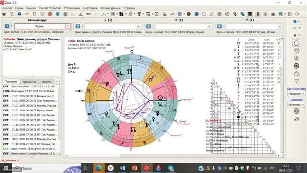The height and width of the screenshot is (173, 307).
Task: Click the horizontal bar toolbar icon
Action: pyautogui.click(x=88, y=14)
